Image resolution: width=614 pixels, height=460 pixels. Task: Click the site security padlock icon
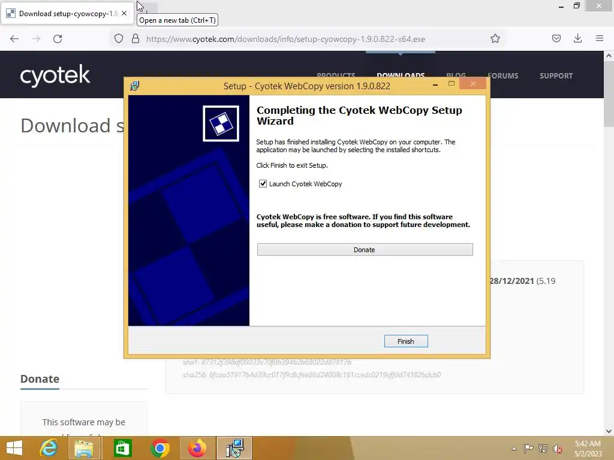click(136, 39)
